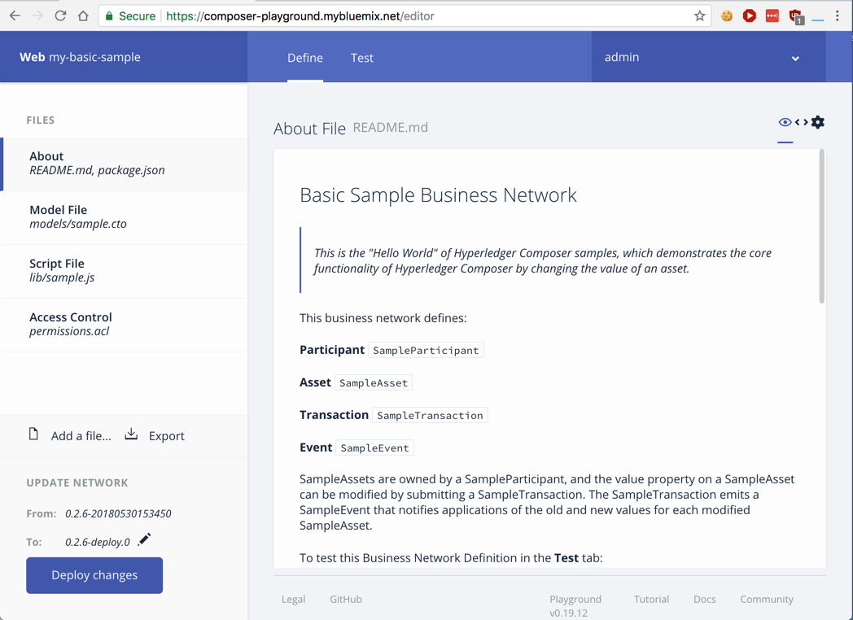
Task: Click the Deploy changes button
Action: [x=94, y=575]
